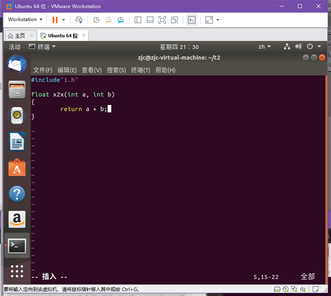Image resolution: width=331 pixels, height=296 pixels.
Task: Take a snapshot of this virtual machine
Action: click(96, 20)
